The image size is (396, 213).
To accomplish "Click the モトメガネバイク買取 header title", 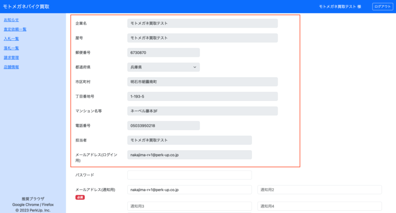I will click(x=26, y=7).
